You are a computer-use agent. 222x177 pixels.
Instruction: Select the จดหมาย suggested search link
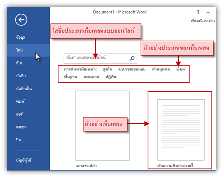pyautogui.click(x=91, y=77)
